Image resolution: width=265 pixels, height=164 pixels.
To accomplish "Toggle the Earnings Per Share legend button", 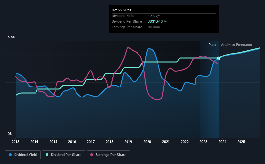I will click(x=108, y=155).
